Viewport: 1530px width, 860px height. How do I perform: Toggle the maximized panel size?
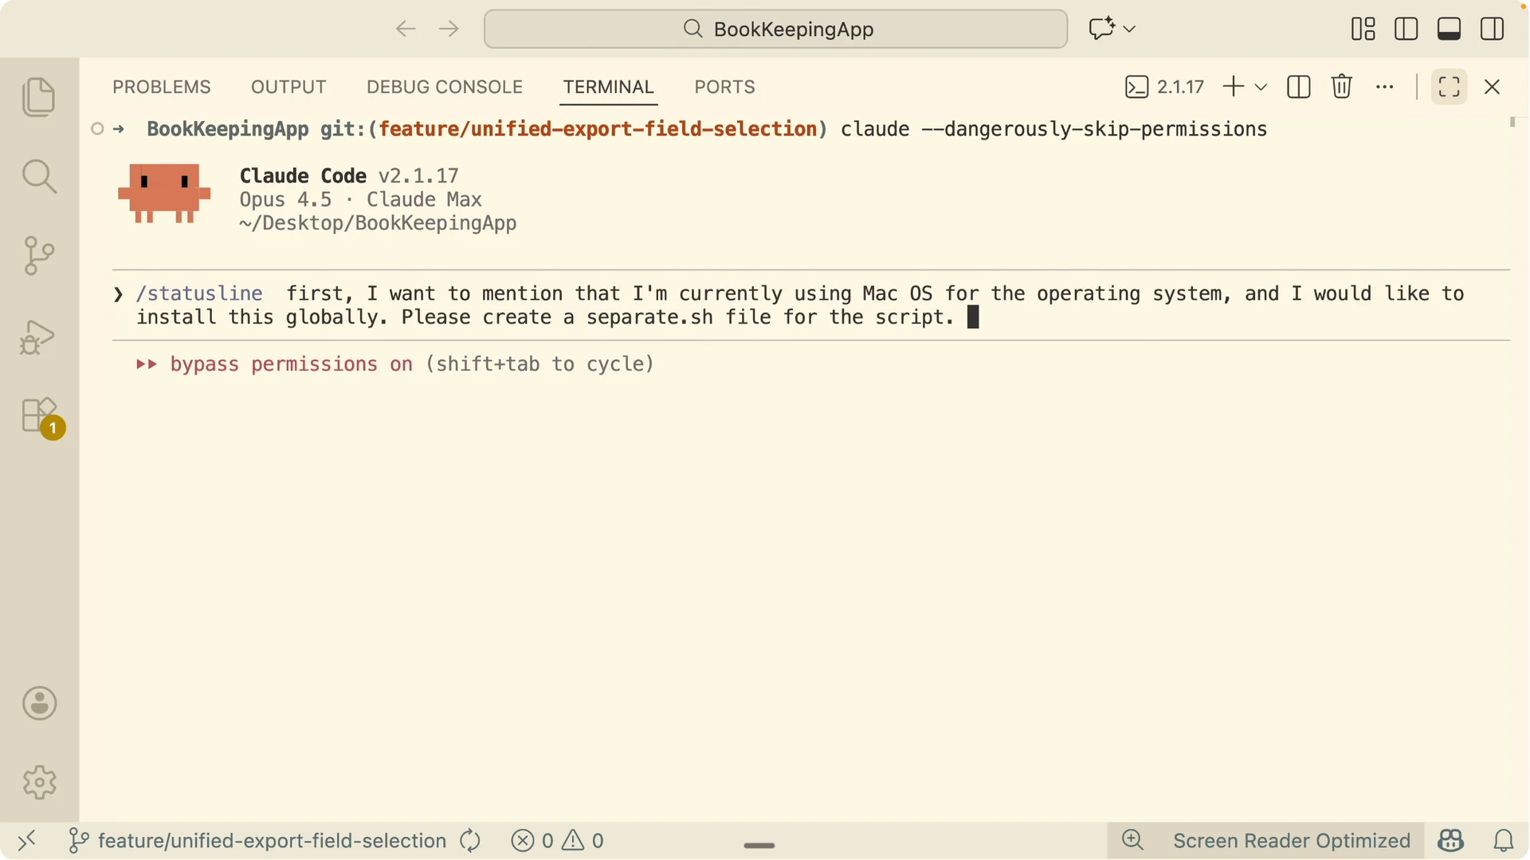pos(1450,86)
